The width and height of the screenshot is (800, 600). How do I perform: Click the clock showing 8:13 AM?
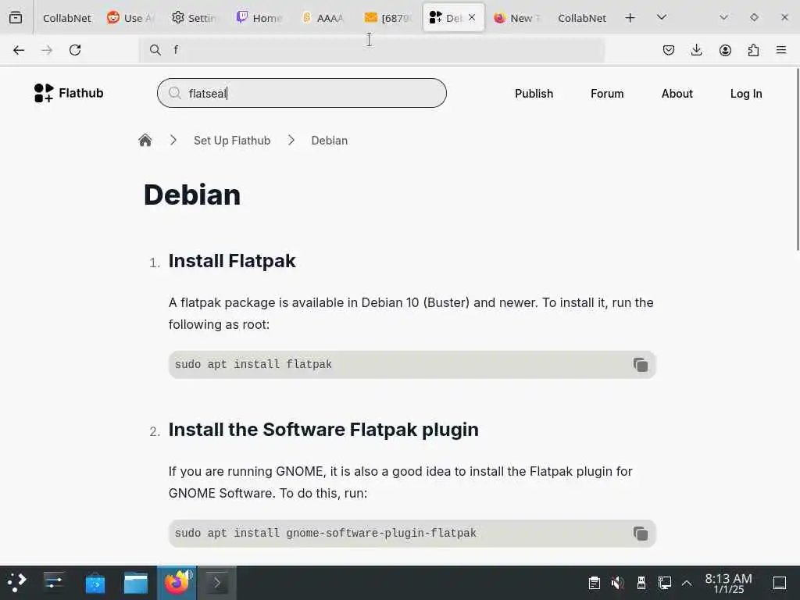pos(728,583)
